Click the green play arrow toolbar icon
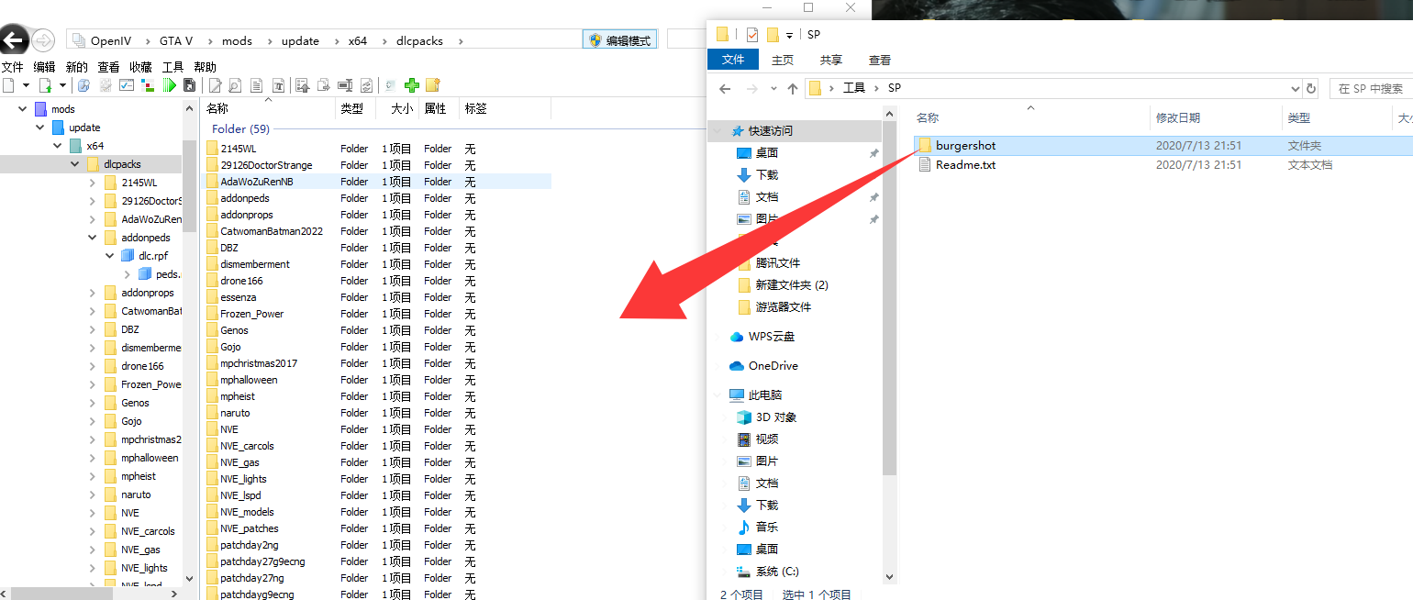Viewport: 1413px width, 600px height. [169, 85]
